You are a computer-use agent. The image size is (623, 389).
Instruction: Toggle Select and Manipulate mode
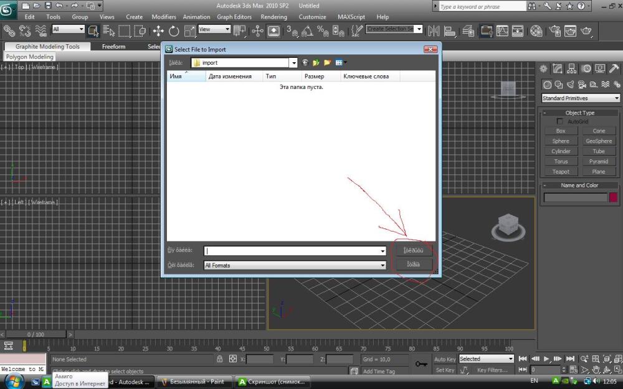pyautogui.click(x=257, y=30)
